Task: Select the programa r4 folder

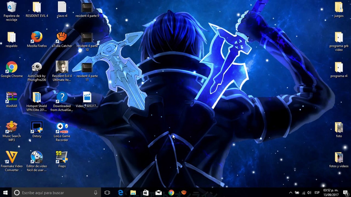Action: (x=339, y=70)
